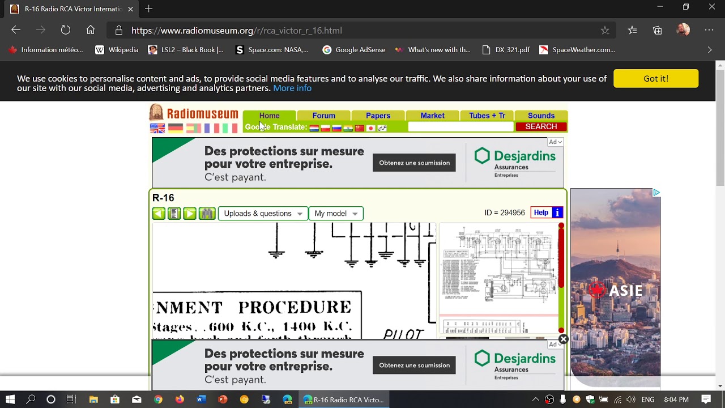Open the browser profile avatar
This screenshot has width=725, height=408.
(683, 30)
